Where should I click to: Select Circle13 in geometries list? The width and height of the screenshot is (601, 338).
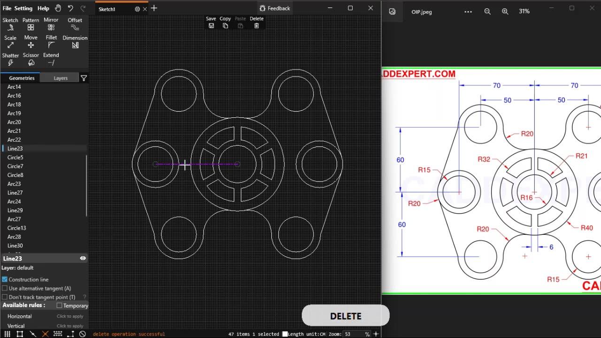(x=16, y=228)
